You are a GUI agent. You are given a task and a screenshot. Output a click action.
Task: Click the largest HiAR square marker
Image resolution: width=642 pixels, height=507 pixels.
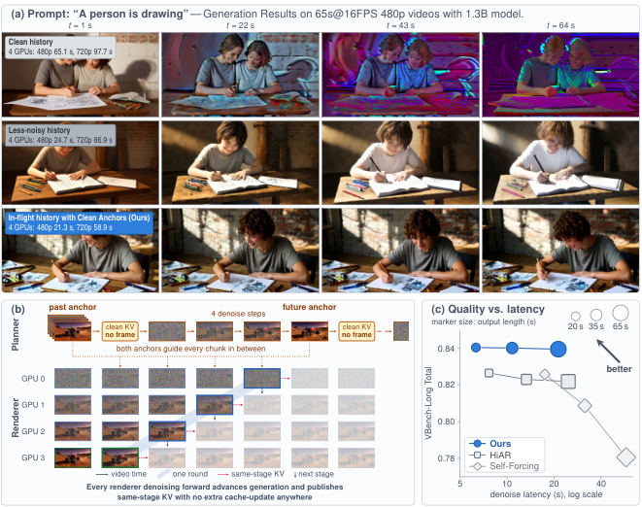568,382
